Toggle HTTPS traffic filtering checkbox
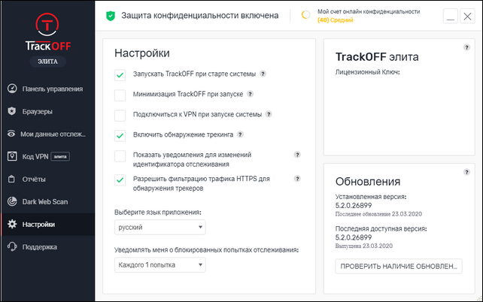 click(120, 180)
